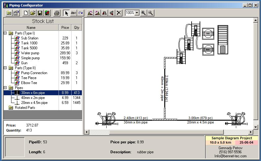Viewport: 261px width, 161px height.
Task: Click the flip horizontal mirror icon
Action: (104, 13)
